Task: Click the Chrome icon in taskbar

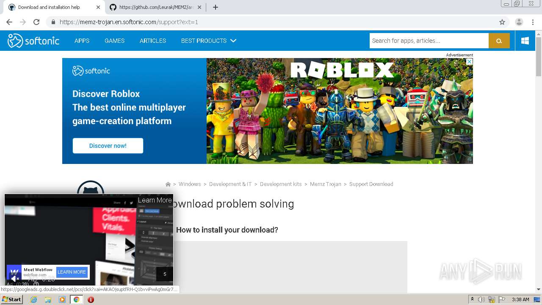Action: click(76, 299)
